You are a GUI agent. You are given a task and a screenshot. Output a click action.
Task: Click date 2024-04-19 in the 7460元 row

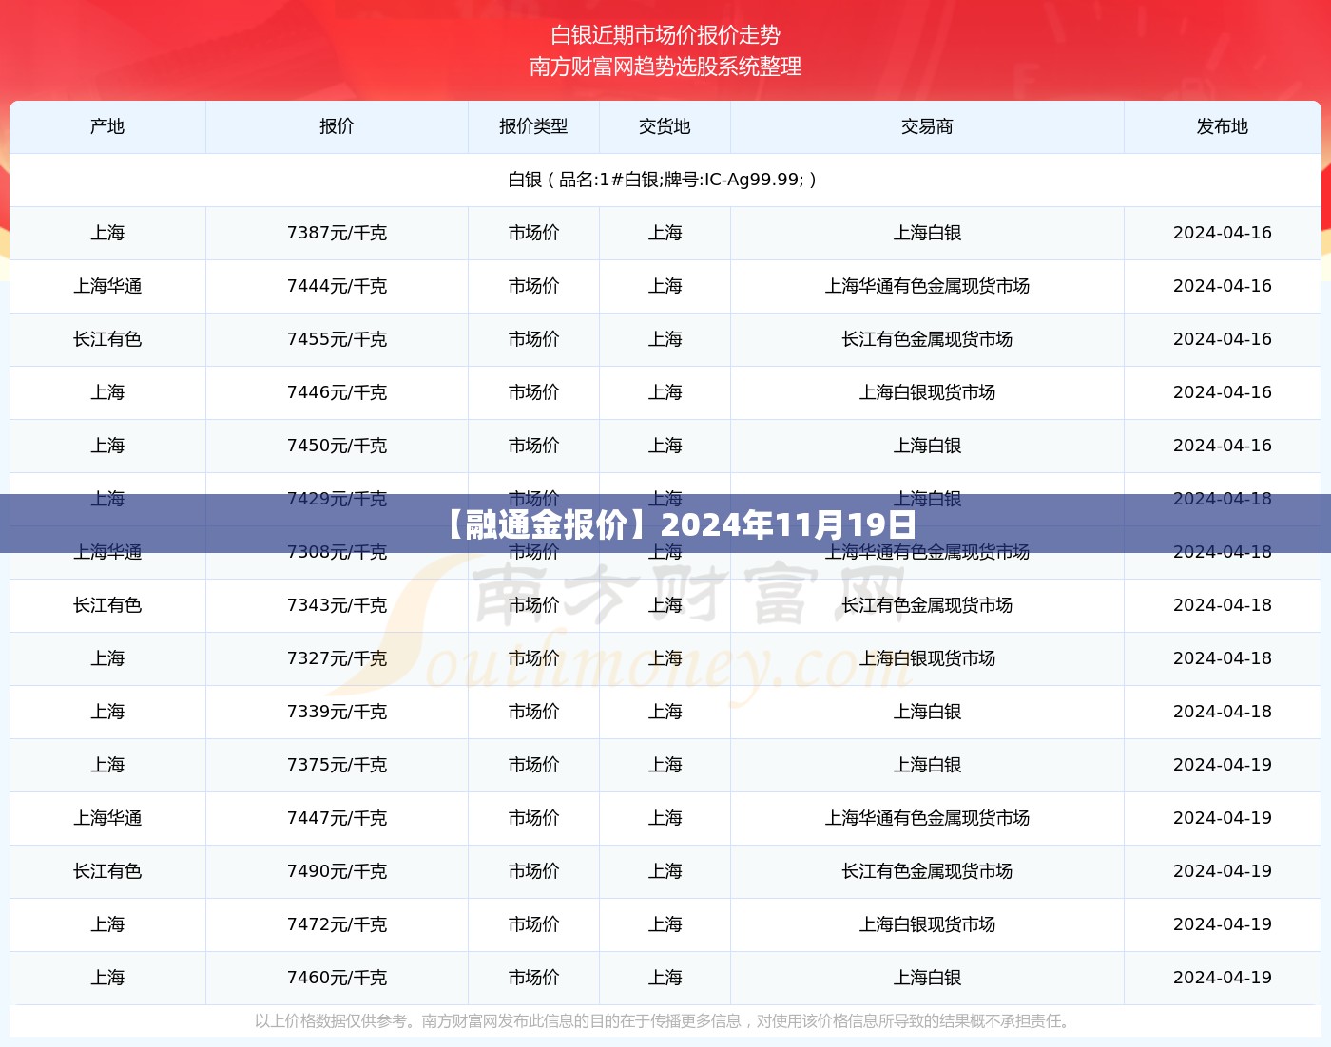(1222, 978)
